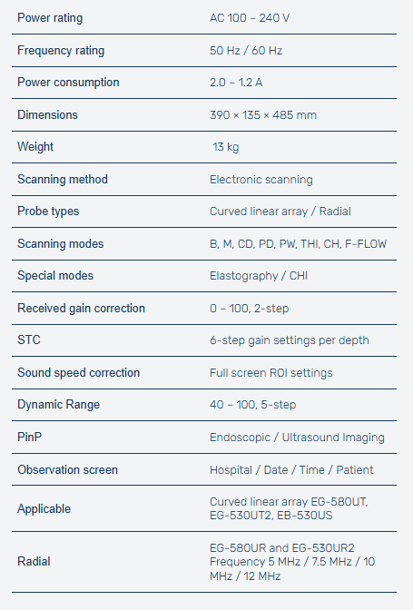
Task: Click the Power rating label
Action: click(x=50, y=18)
